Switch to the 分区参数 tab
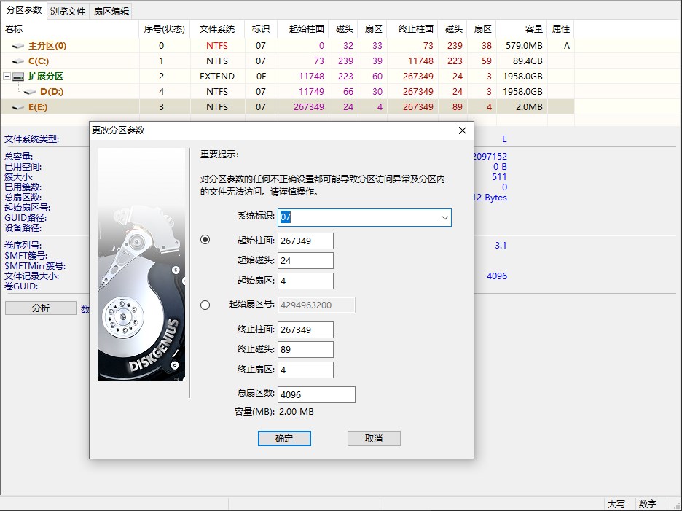The image size is (682, 511). [24, 10]
